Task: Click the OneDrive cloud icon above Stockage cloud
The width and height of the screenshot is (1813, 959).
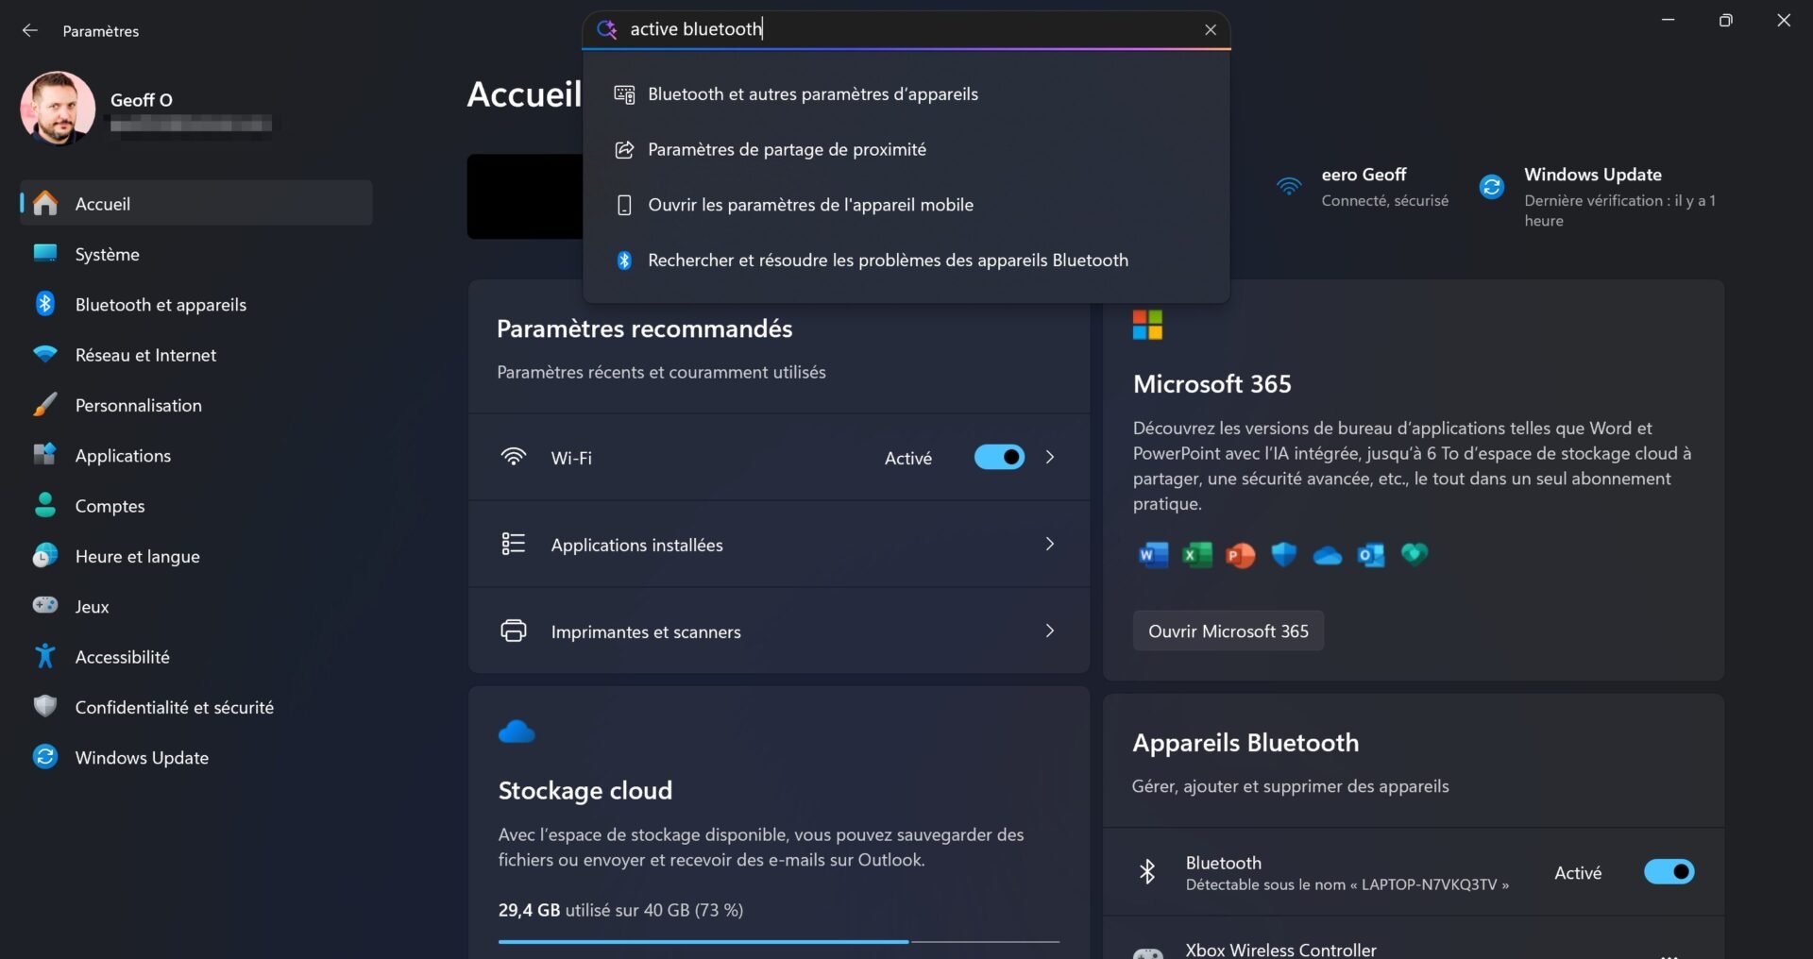Action: coord(517,732)
